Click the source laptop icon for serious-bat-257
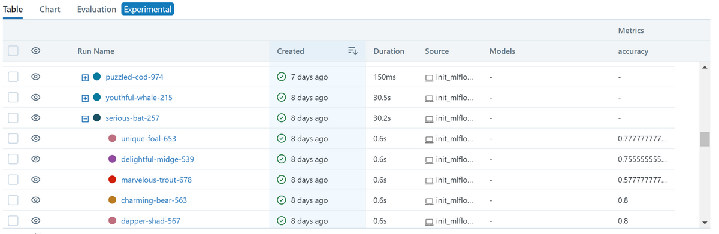 point(429,118)
